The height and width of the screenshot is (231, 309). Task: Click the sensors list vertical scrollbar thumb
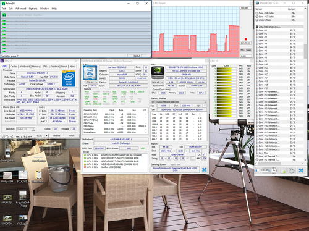[305, 51]
